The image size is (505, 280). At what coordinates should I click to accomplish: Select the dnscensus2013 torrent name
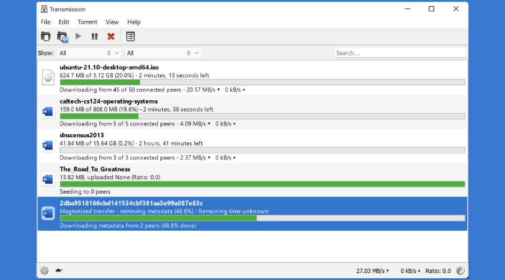point(82,135)
